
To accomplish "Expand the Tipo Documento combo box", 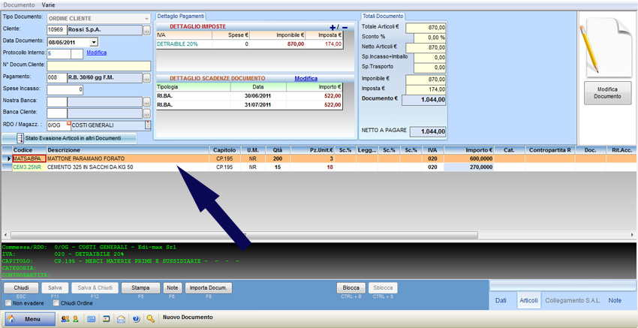I will [146, 18].
